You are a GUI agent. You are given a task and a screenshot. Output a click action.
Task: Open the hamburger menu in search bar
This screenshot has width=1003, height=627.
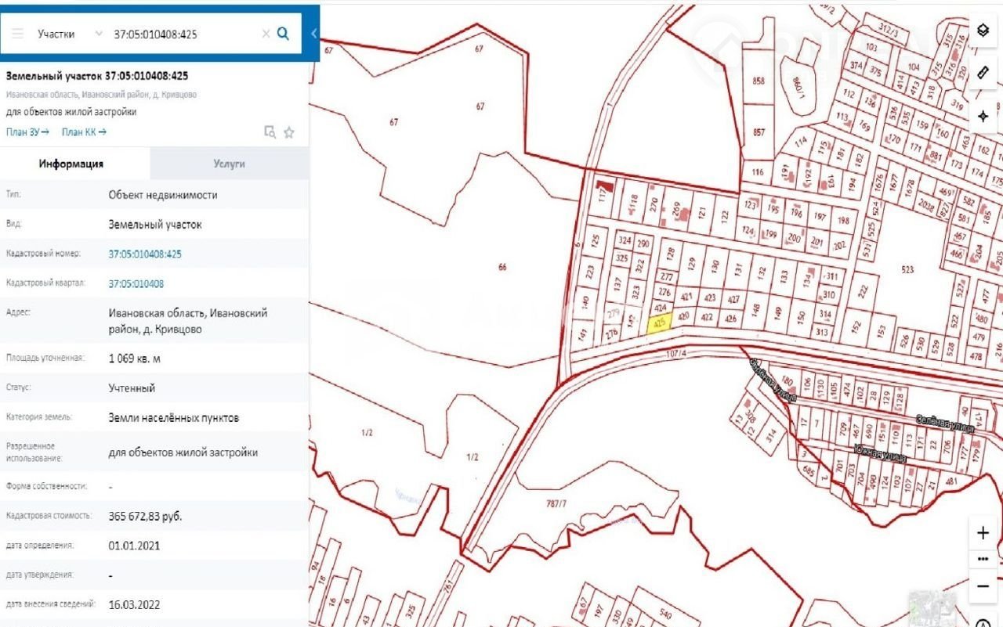click(x=17, y=34)
